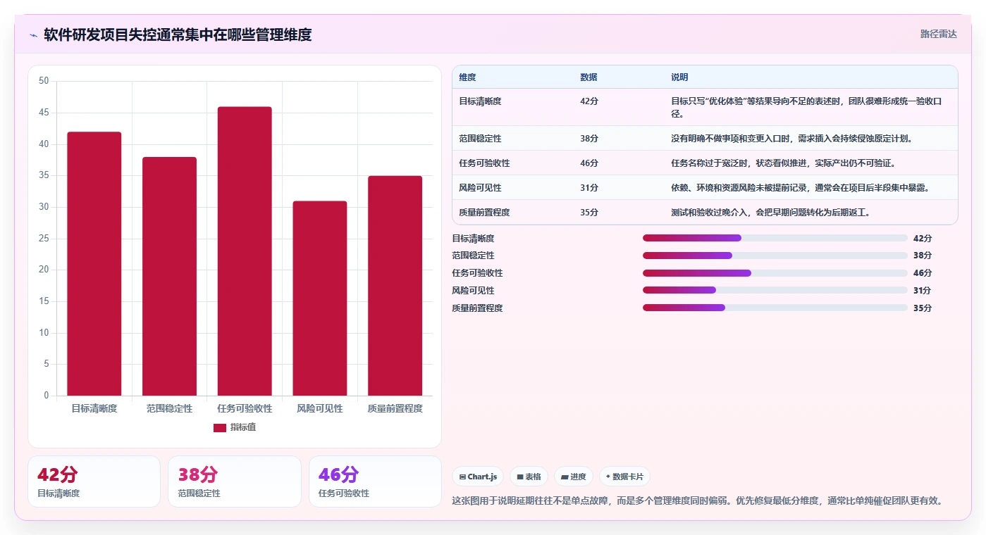This screenshot has height=535, width=986.
Task: Open the 46分 任务可验收性 data card
Action: pos(375,481)
